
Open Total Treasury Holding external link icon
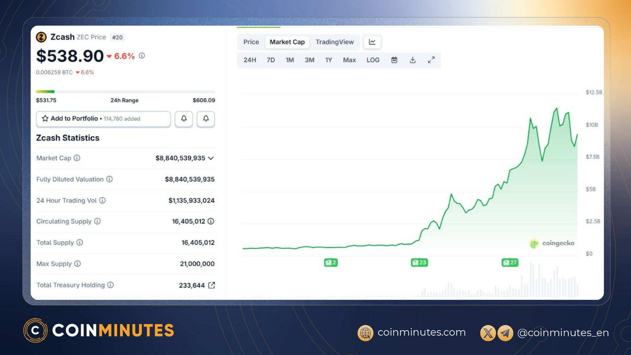coord(212,285)
